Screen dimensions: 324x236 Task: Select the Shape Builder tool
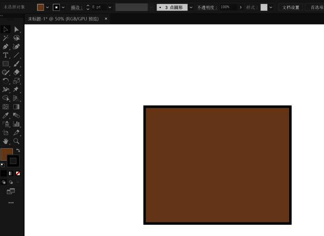[5, 98]
